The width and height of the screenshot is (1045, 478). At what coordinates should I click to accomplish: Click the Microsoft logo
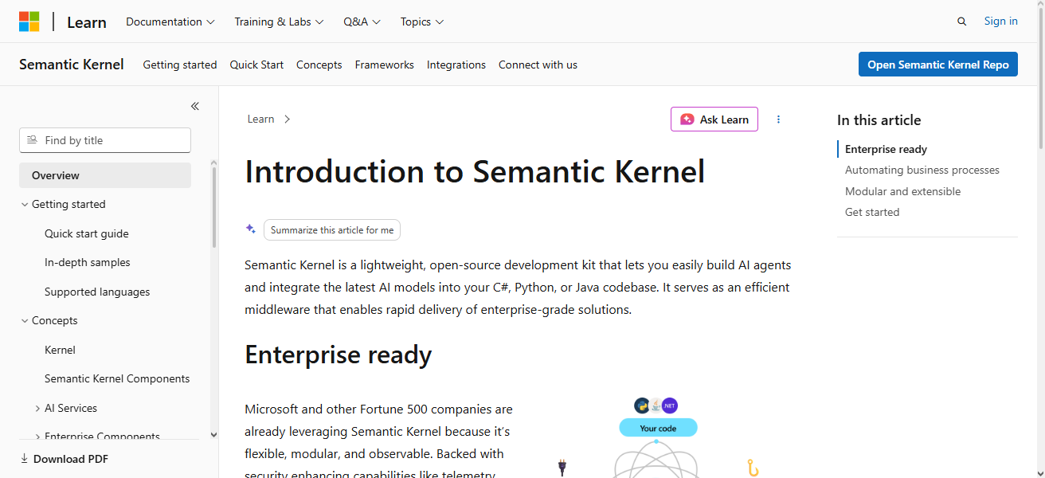(x=29, y=22)
